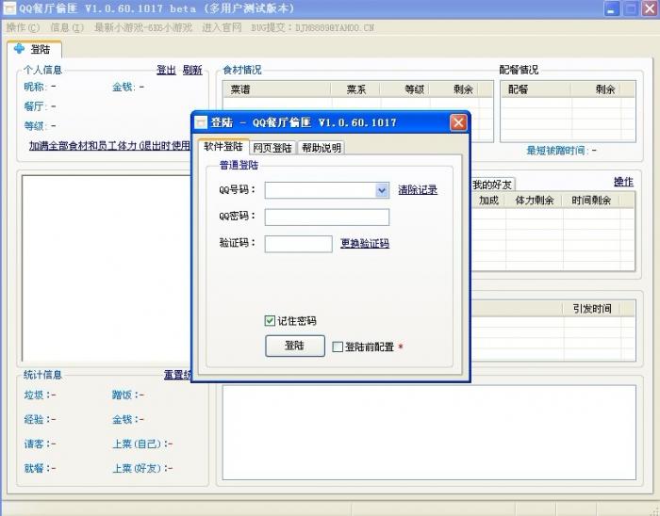The image size is (660, 516).
Task: Select the main 登陆 tab
Action: click(35, 49)
